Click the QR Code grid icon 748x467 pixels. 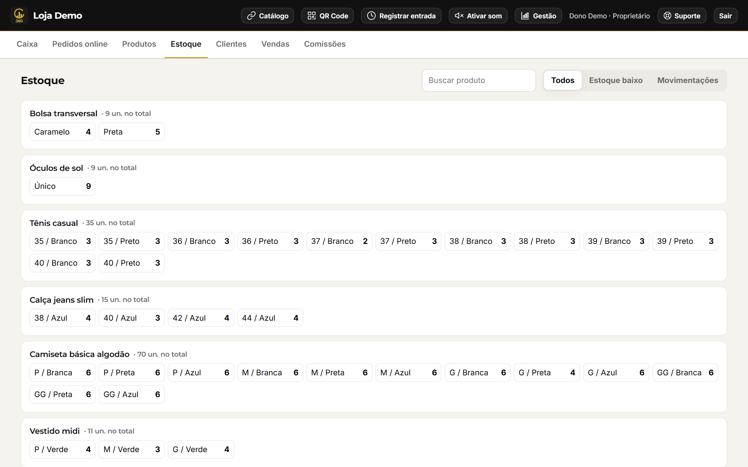point(312,16)
